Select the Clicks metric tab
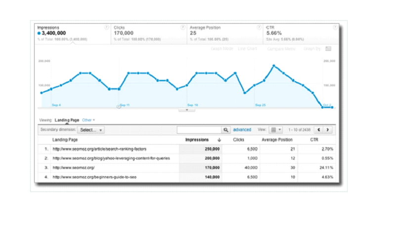This screenshot has width=405, height=227. pos(149,34)
